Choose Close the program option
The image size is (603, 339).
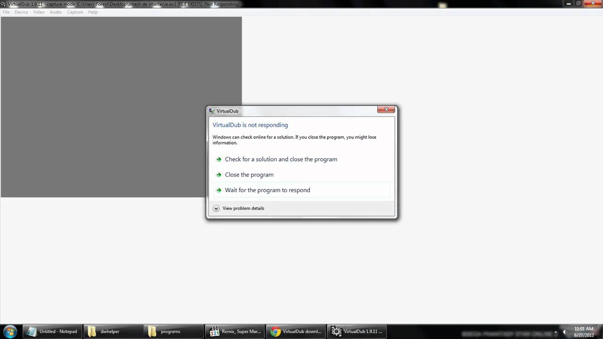click(301, 175)
